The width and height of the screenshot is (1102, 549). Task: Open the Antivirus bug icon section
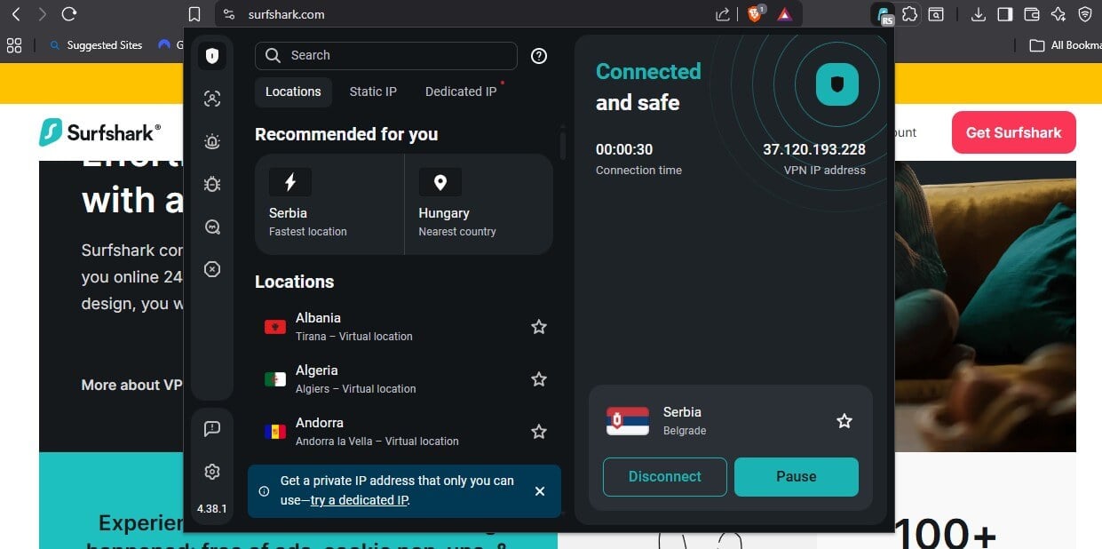click(x=211, y=184)
